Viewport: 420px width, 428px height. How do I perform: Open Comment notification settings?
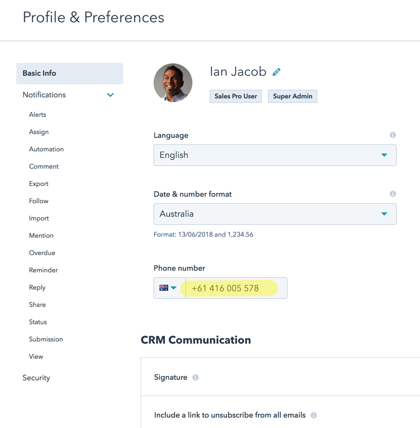point(44,166)
